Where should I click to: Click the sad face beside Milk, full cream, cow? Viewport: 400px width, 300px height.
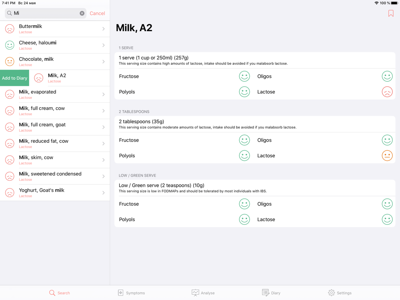pos(10,111)
